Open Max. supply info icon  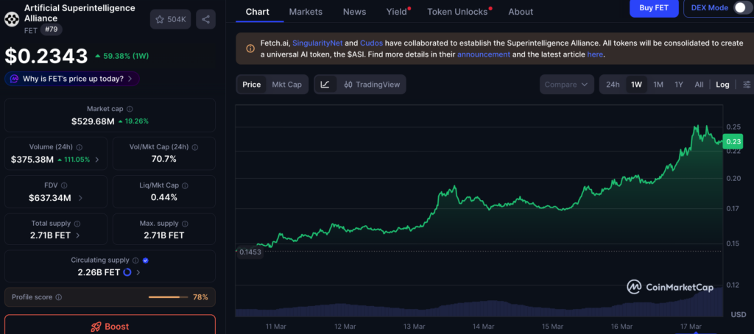pyautogui.click(x=185, y=224)
